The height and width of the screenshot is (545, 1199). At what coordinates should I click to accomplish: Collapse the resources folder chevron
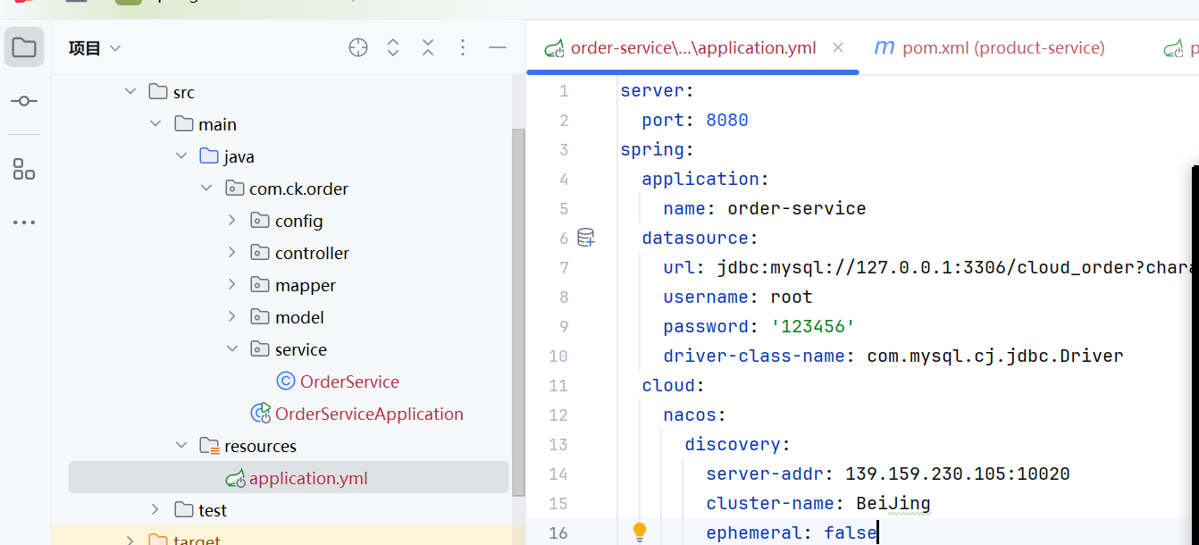click(181, 446)
